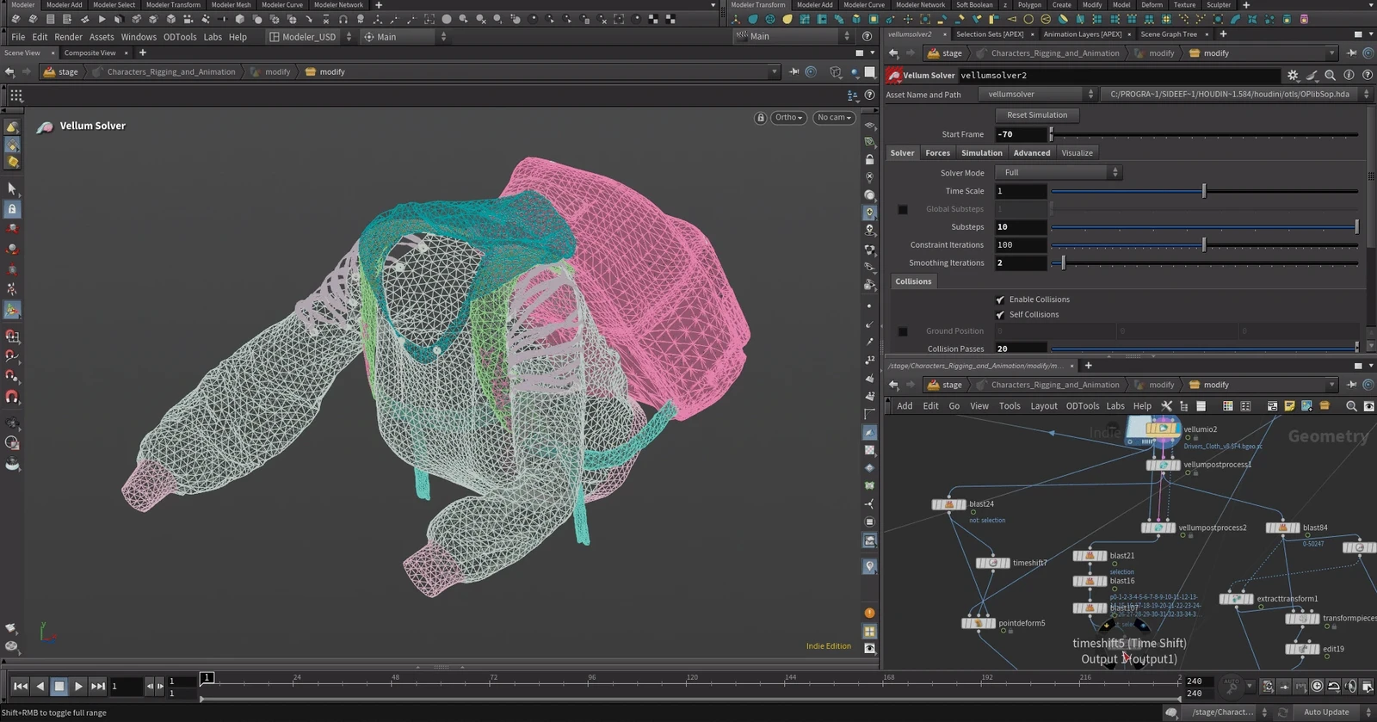
Task: Open vellumsolver asset name dropdown
Action: tap(1038, 95)
